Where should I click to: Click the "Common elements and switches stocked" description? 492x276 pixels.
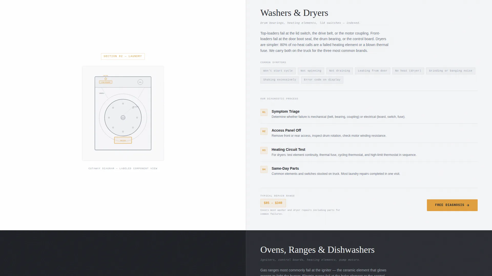pos(336,174)
